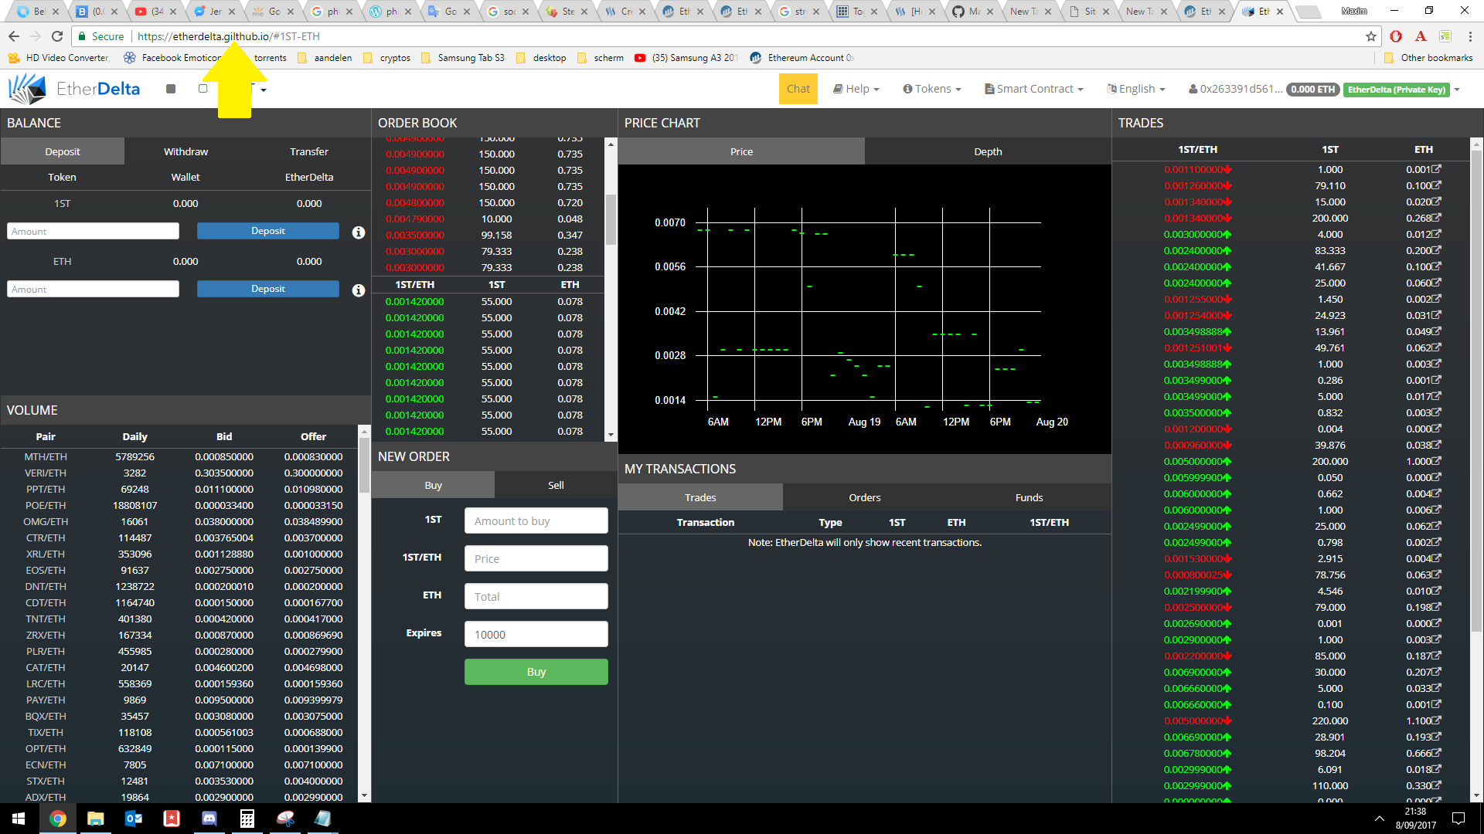Open Snipping Tool from taskbar
The height and width of the screenshot is (834, 1484).
pyautogui.click(x=285, y=819)
